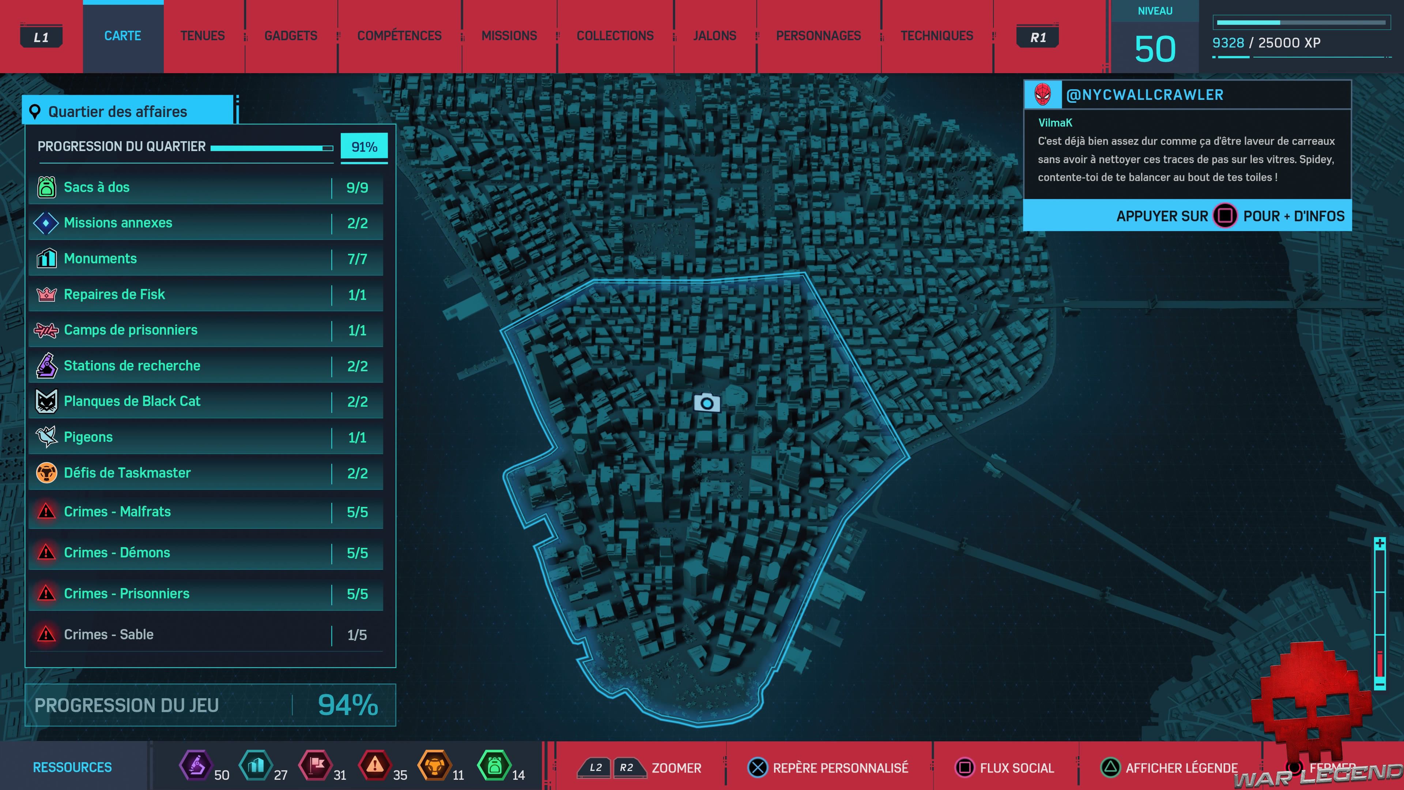Click the Crimes - Sable warning icon
This screenshot has width=1404, height=790.
click(x=46, y=634)
